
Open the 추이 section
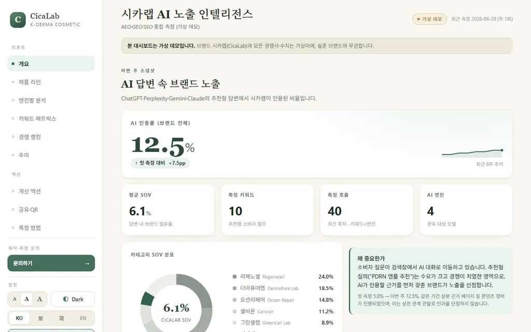[51, 155]
